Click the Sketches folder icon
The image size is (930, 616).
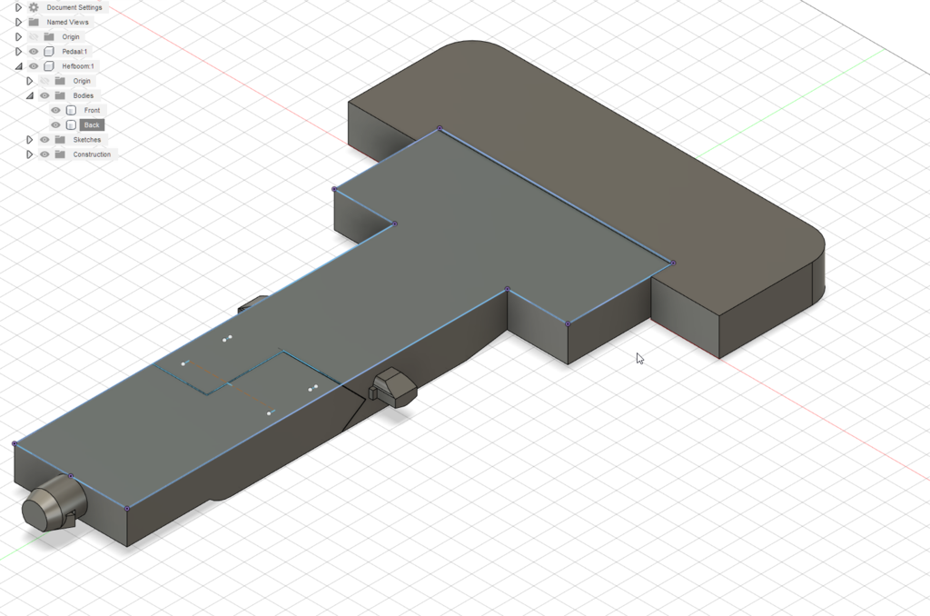pyautogui.click(x=61, y=139)
